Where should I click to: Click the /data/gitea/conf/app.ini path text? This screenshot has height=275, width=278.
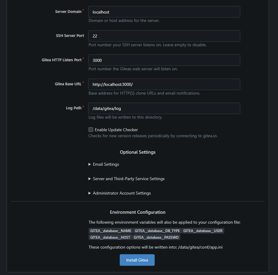pyautogui.click(x=200, y=247)
